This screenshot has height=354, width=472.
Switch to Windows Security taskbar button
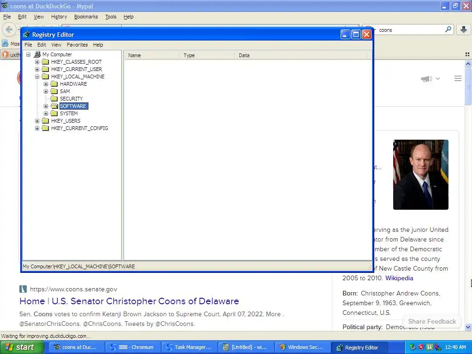click(x=302, y=348)
